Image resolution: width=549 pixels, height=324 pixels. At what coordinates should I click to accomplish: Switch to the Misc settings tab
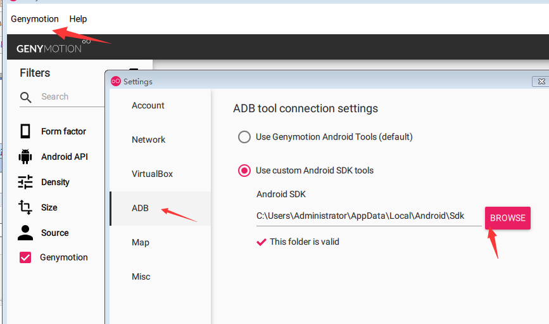click(160, 276)
